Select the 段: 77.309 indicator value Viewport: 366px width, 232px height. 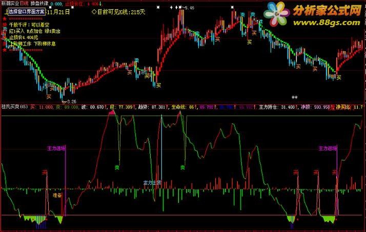[x=122, y=107]
